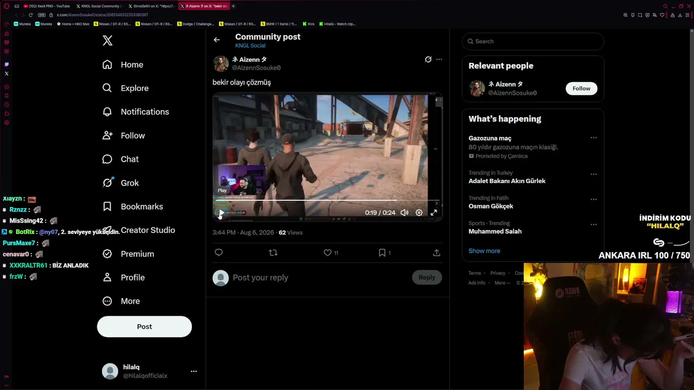Open the Explore page
Viewport: 694px width, 390px height.
pos(125,88)
